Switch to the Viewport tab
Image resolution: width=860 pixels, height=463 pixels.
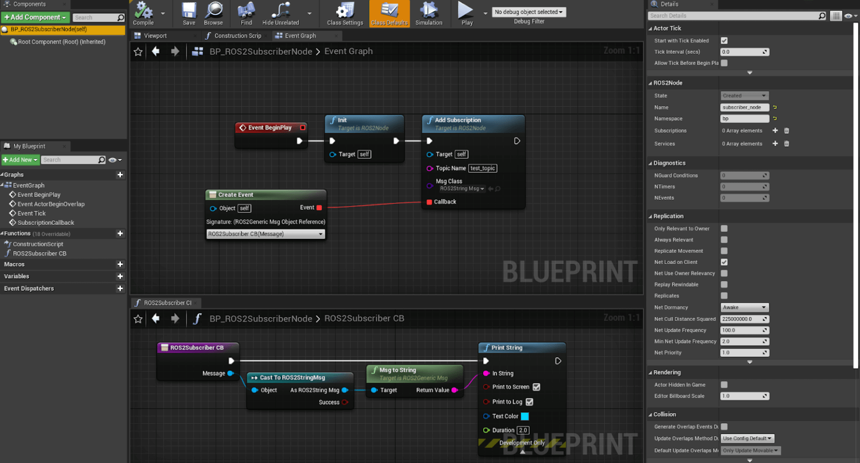[x=155, y=35]
